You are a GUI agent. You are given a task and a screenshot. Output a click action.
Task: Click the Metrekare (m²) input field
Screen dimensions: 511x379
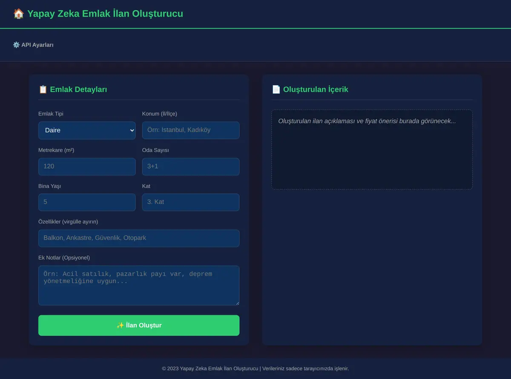[x=87, y=167]
